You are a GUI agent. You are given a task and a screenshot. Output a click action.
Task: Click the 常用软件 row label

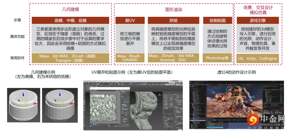[17, 58]
